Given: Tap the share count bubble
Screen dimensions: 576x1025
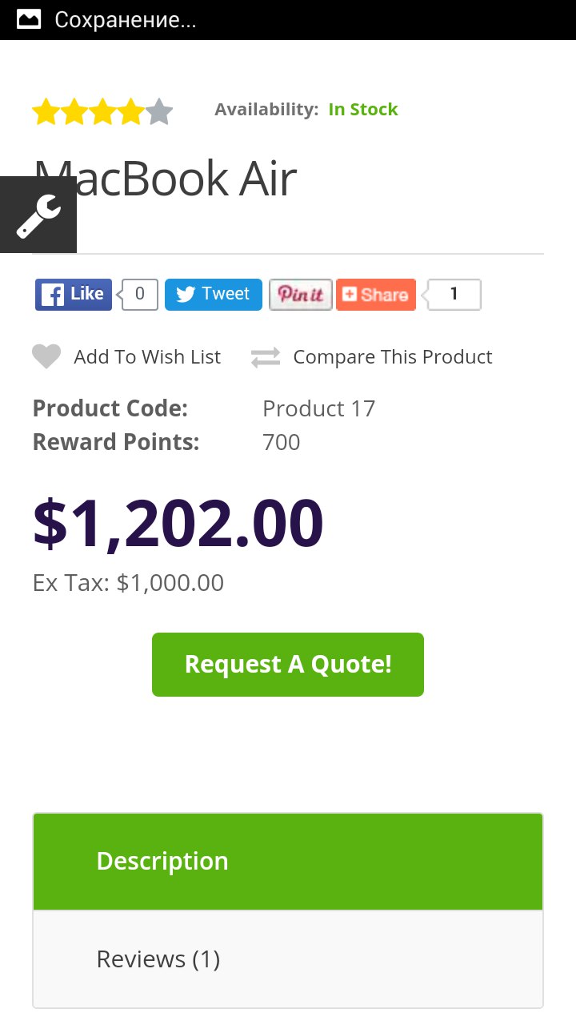Looking at the screenshot, I should coord(454,295).
